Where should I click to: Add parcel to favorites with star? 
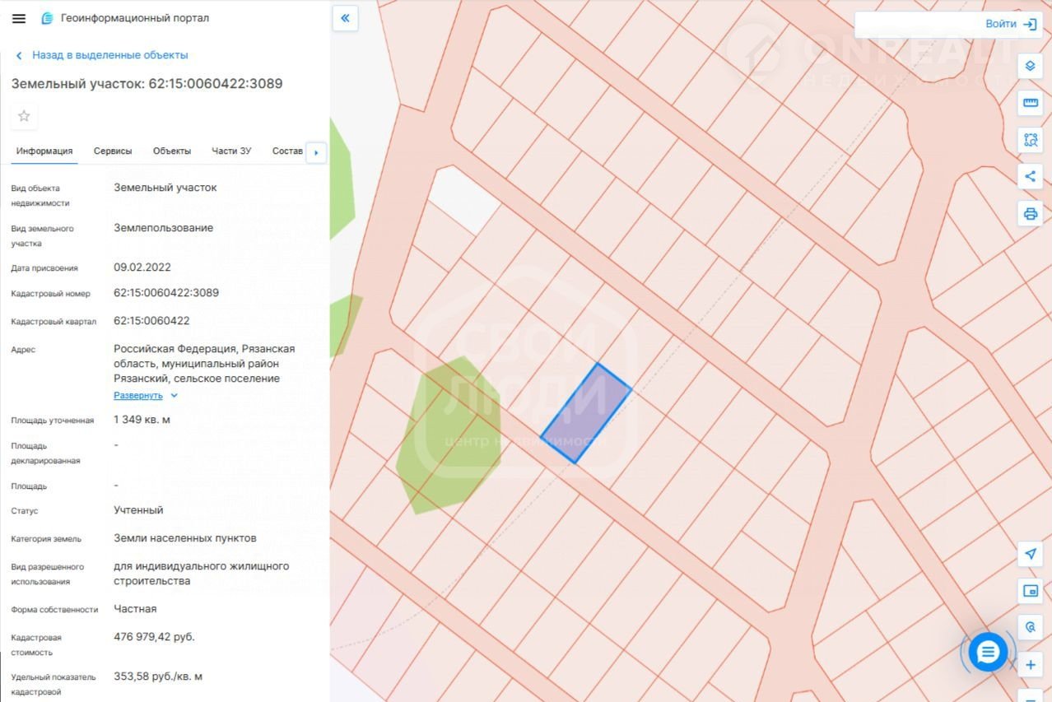pyautogui.click(x=24, y=116)
